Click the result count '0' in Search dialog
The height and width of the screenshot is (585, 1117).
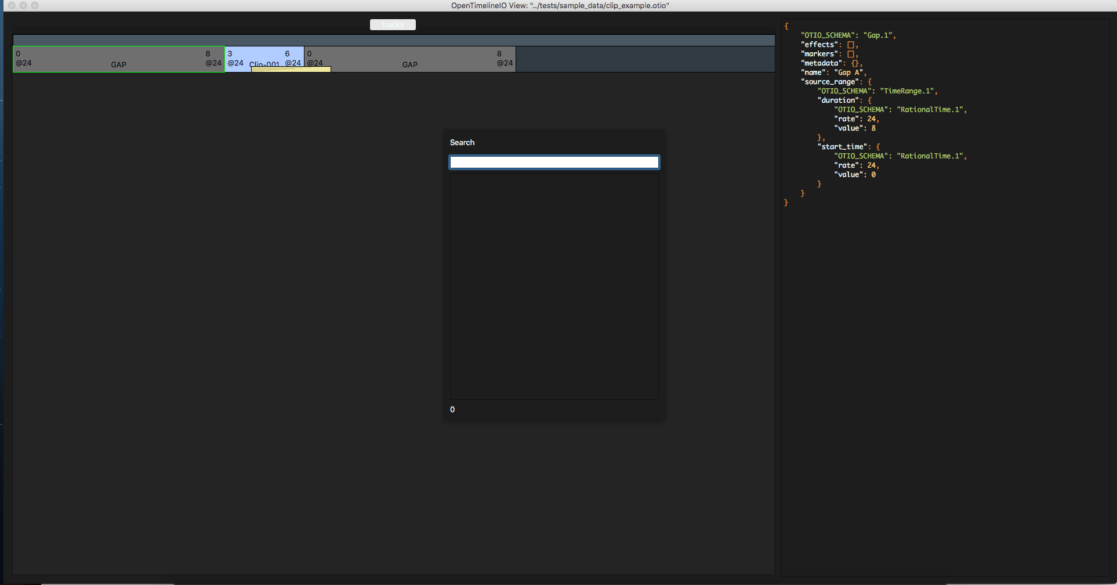pos(452,409)
